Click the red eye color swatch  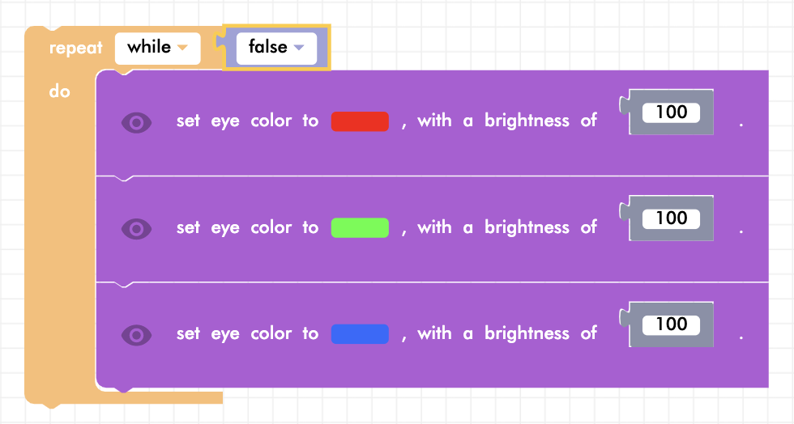360,121
